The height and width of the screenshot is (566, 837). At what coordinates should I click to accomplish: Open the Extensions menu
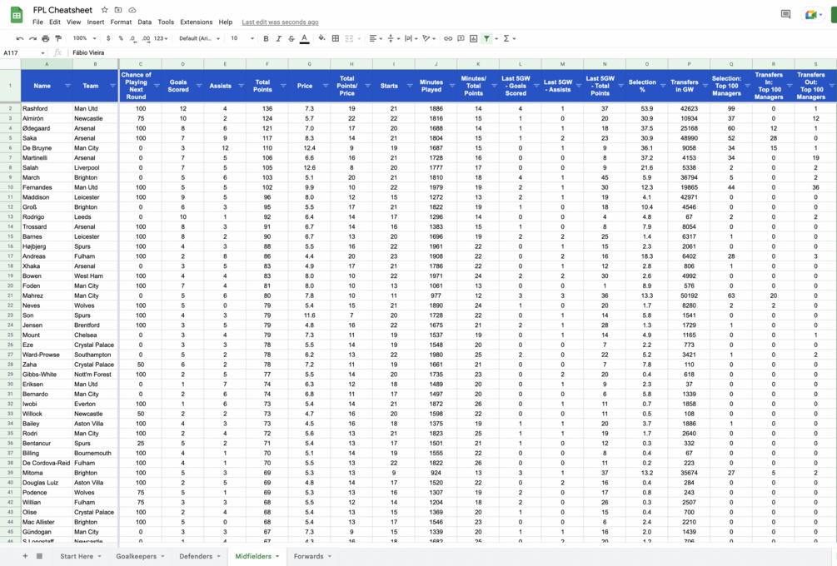(196, 22)
